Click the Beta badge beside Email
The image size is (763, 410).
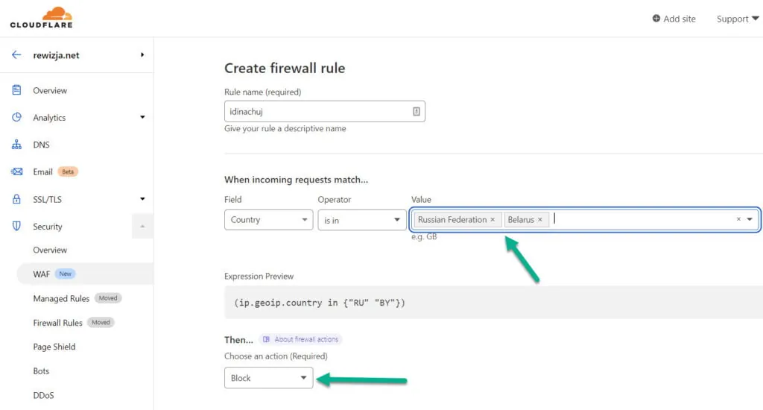(x=68, y=171)
